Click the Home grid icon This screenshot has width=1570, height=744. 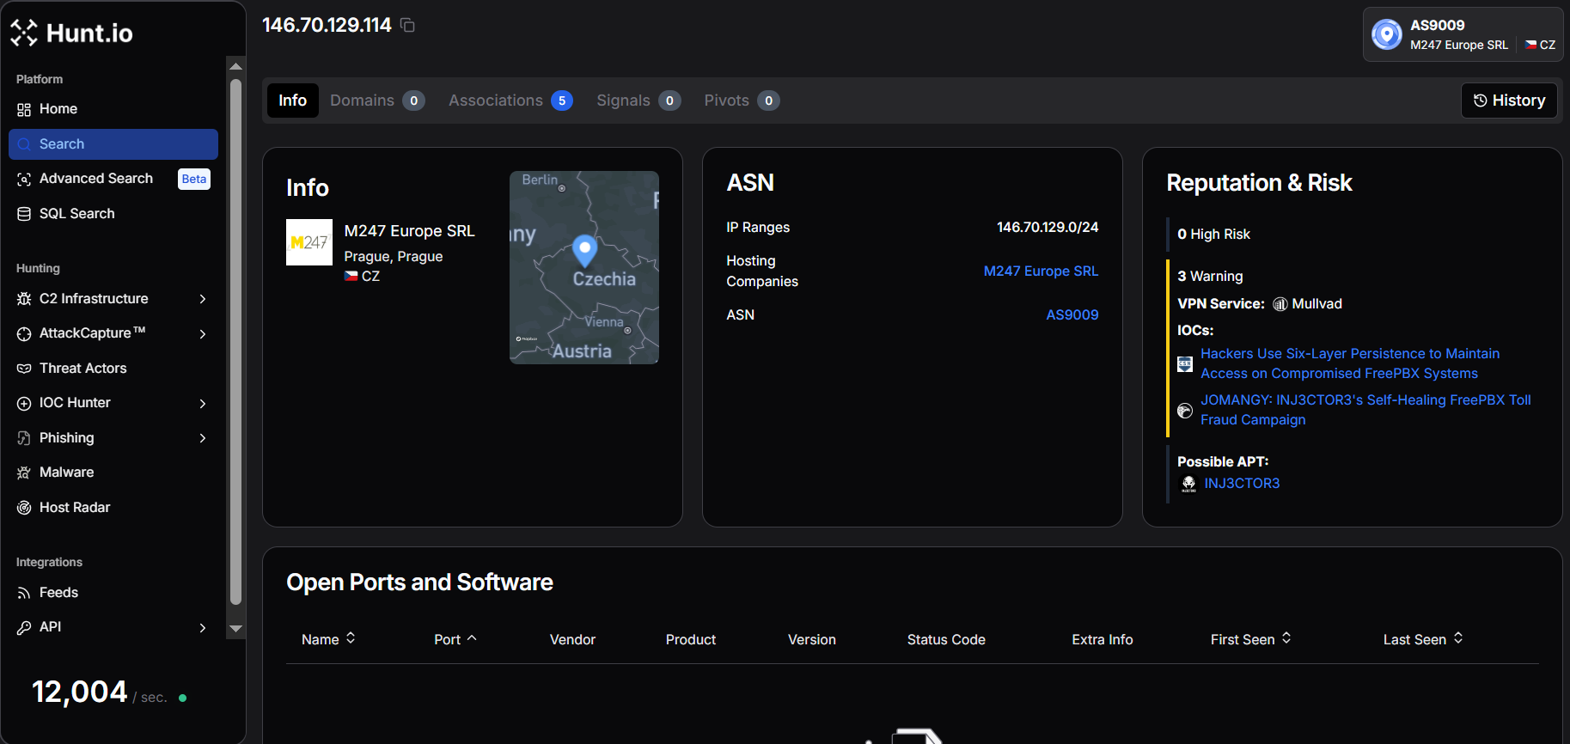(x=24, y=109)
